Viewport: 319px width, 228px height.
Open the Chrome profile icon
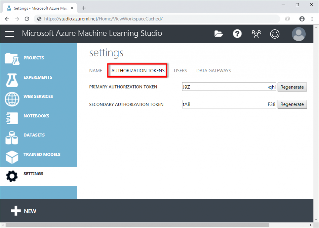[302, 19]
